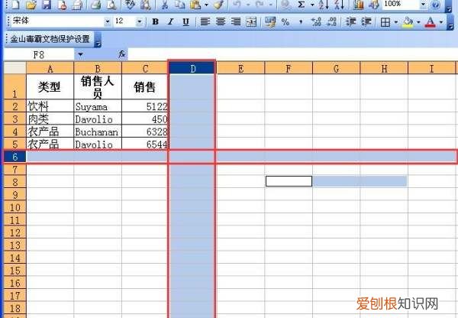458x318 pixels.
Task: Expand the Font Color palette arrow
Action: coord(440,22)
